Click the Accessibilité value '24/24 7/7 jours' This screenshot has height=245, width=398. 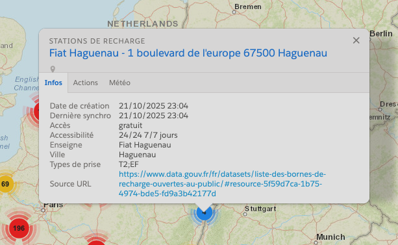click(x=148, y=135)
